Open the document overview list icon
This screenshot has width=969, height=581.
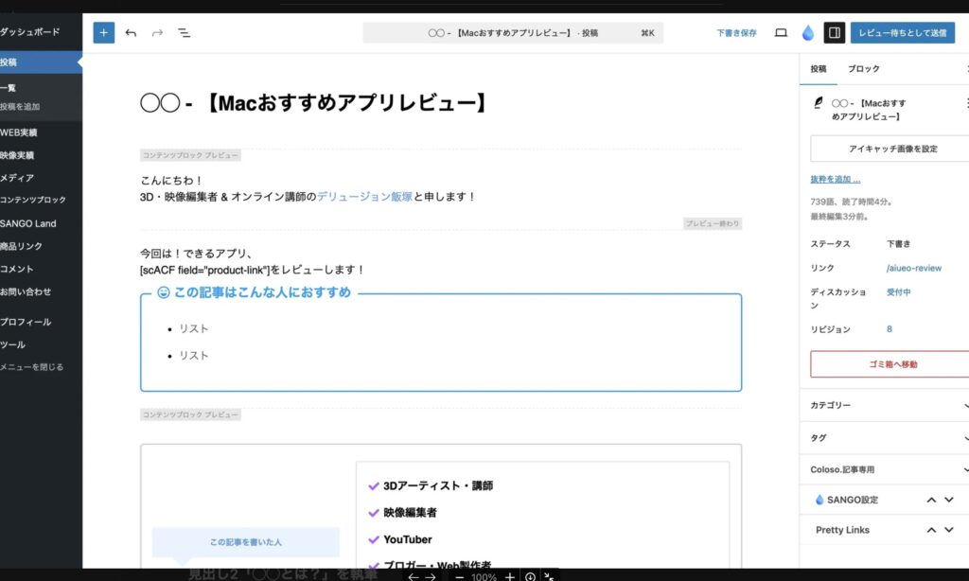click(185, 32)
